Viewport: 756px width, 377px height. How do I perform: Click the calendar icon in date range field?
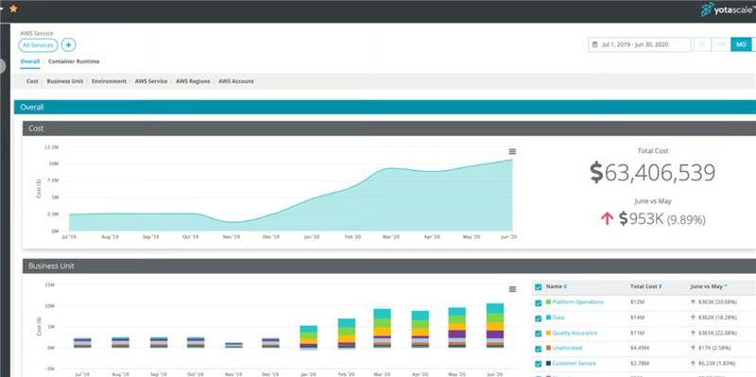click(594, 44)
